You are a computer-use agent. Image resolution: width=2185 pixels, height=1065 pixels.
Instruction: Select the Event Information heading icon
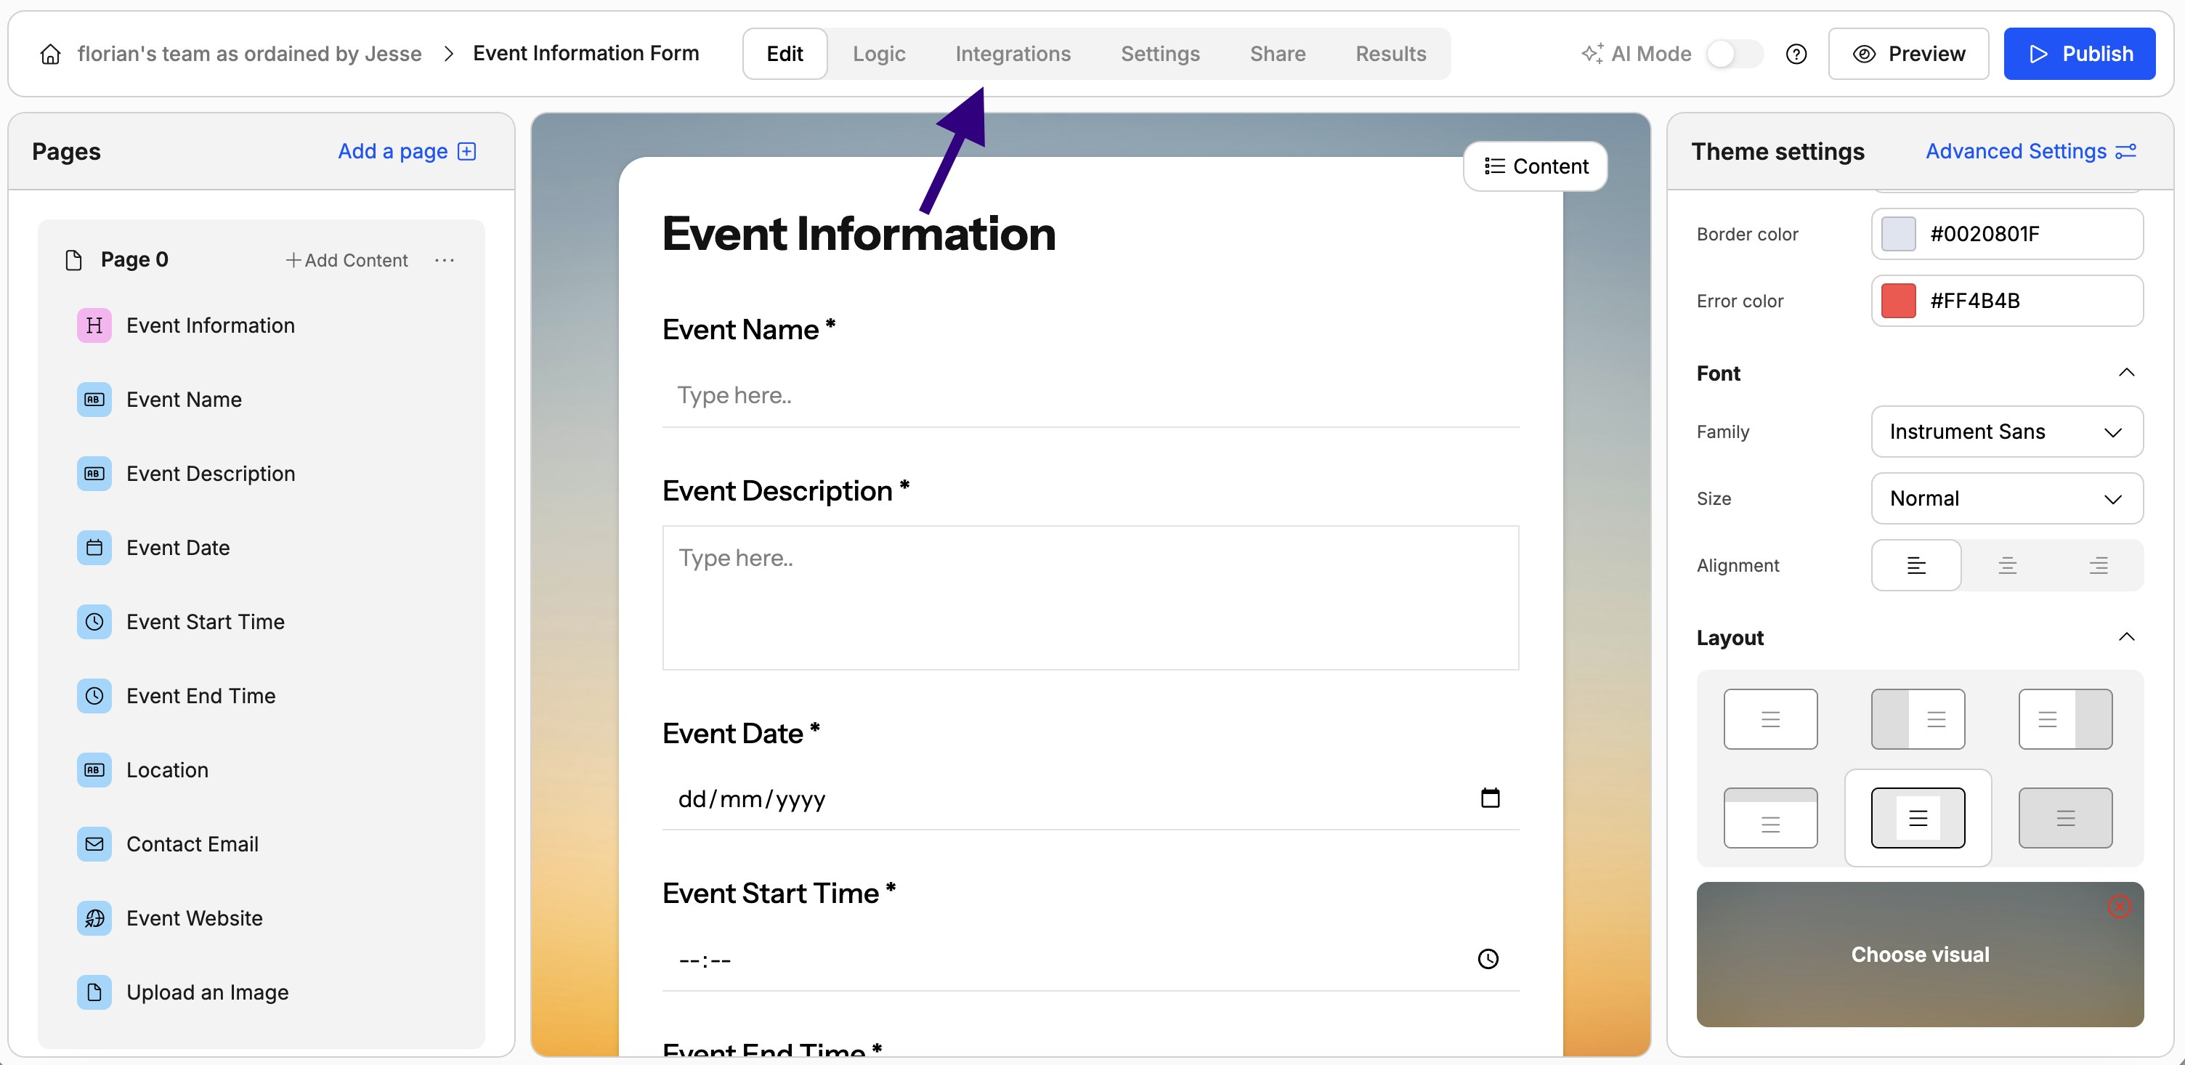[x=94, y=324]
